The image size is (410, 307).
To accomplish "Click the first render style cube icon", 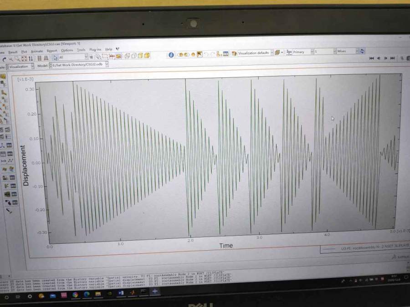I will tap(127, 56).
